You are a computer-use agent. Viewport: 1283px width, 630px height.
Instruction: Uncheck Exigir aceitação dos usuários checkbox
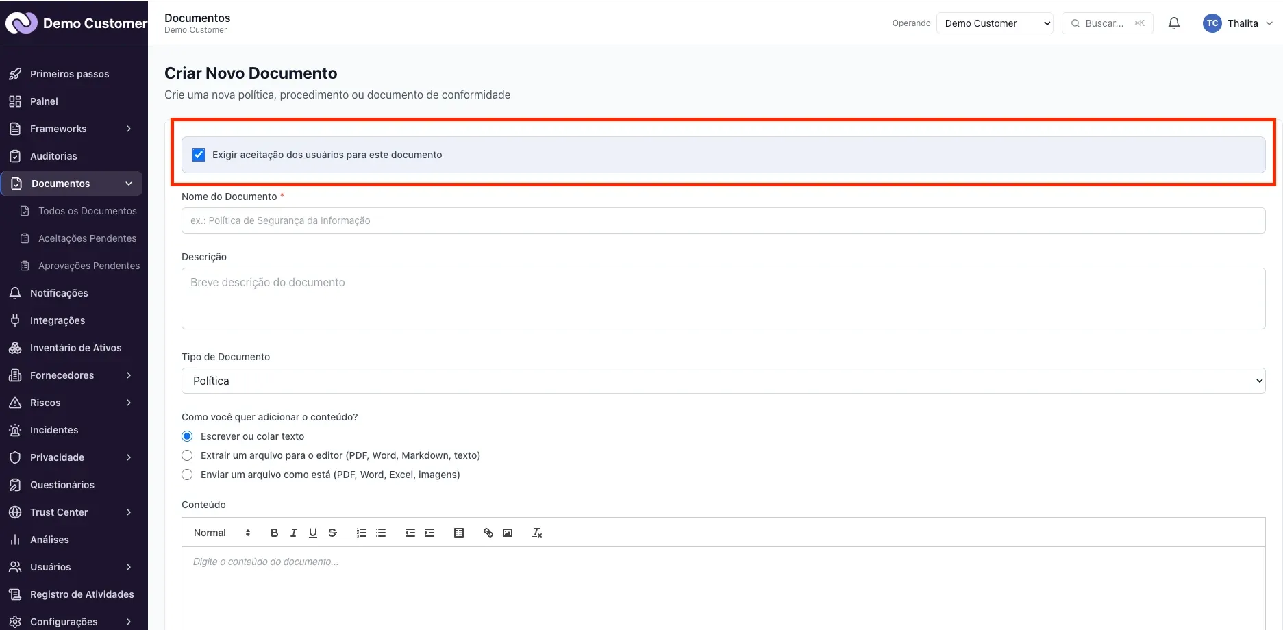click(199, 155)
